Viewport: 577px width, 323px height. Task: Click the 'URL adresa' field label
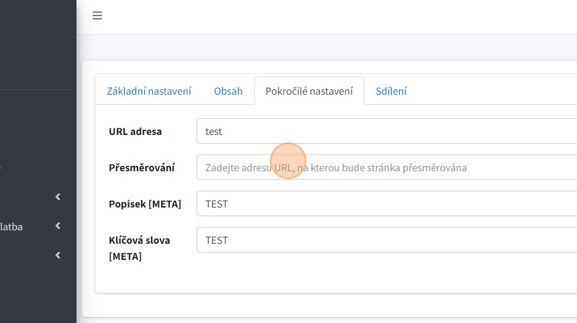(135, 132)
